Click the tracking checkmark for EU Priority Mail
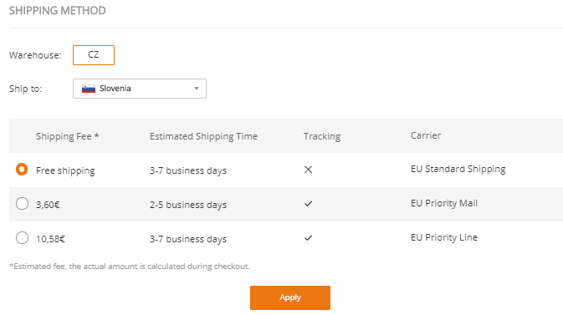Viewport: 563px width, 315px height. [308, 204]
